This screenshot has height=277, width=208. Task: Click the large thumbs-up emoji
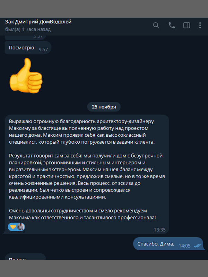pos(26,75)
